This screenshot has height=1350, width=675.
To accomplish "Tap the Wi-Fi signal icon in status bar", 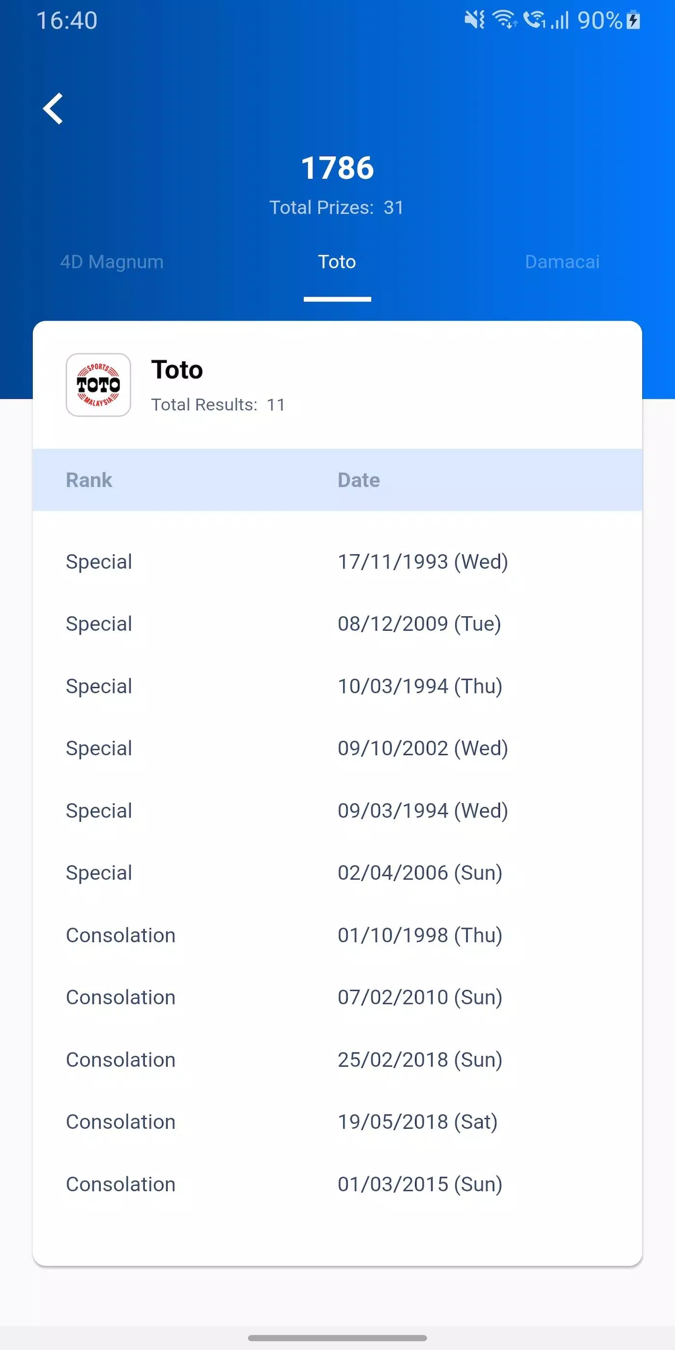I will [505, 20].
